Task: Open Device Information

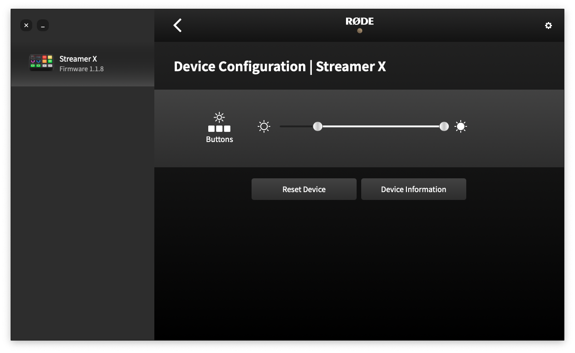Action: click(414, 189)
